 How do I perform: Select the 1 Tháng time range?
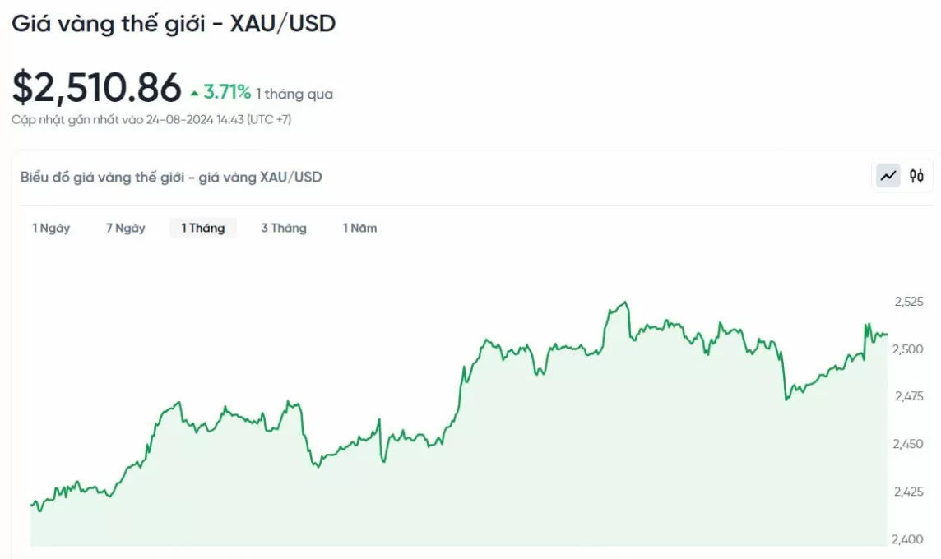tap(203, 228)
